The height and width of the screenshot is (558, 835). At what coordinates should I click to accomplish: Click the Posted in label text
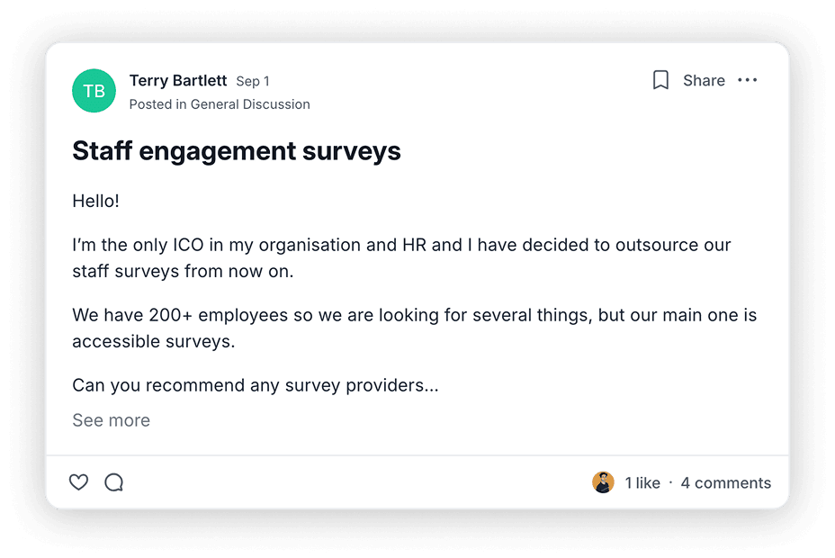158,104
